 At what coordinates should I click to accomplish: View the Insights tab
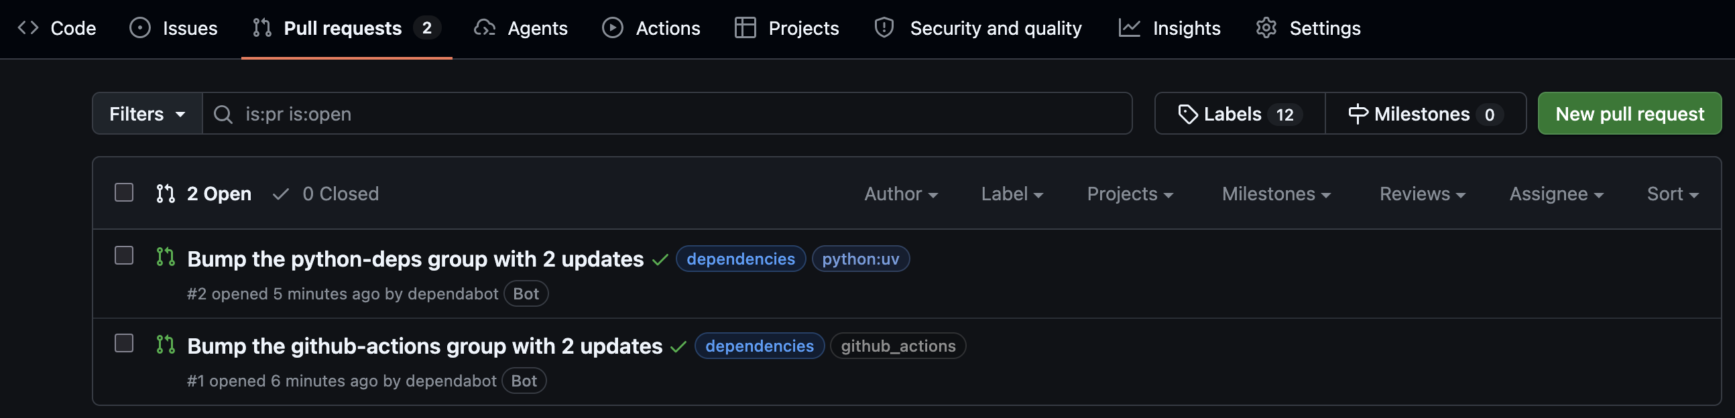click(1170, 28)
